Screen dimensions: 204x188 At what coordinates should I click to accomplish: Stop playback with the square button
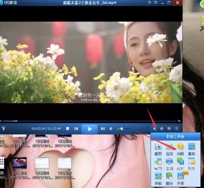click(x=68, y=128)
